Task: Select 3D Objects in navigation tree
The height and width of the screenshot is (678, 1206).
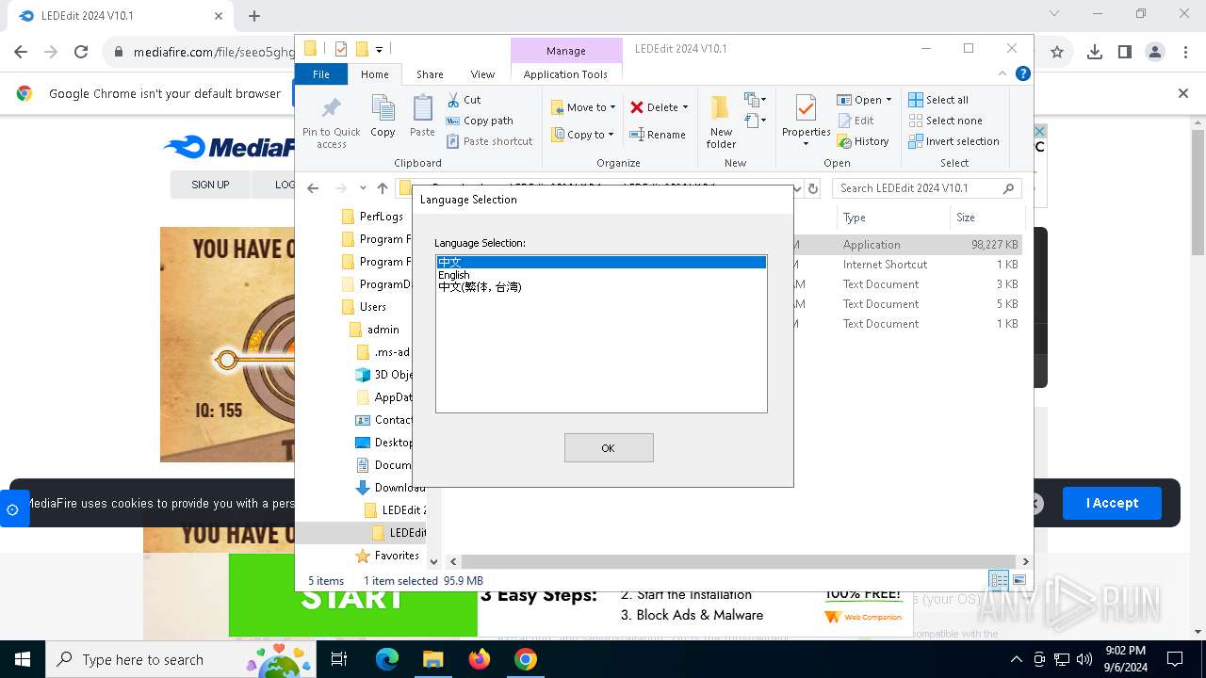Action: coord(384,375)
